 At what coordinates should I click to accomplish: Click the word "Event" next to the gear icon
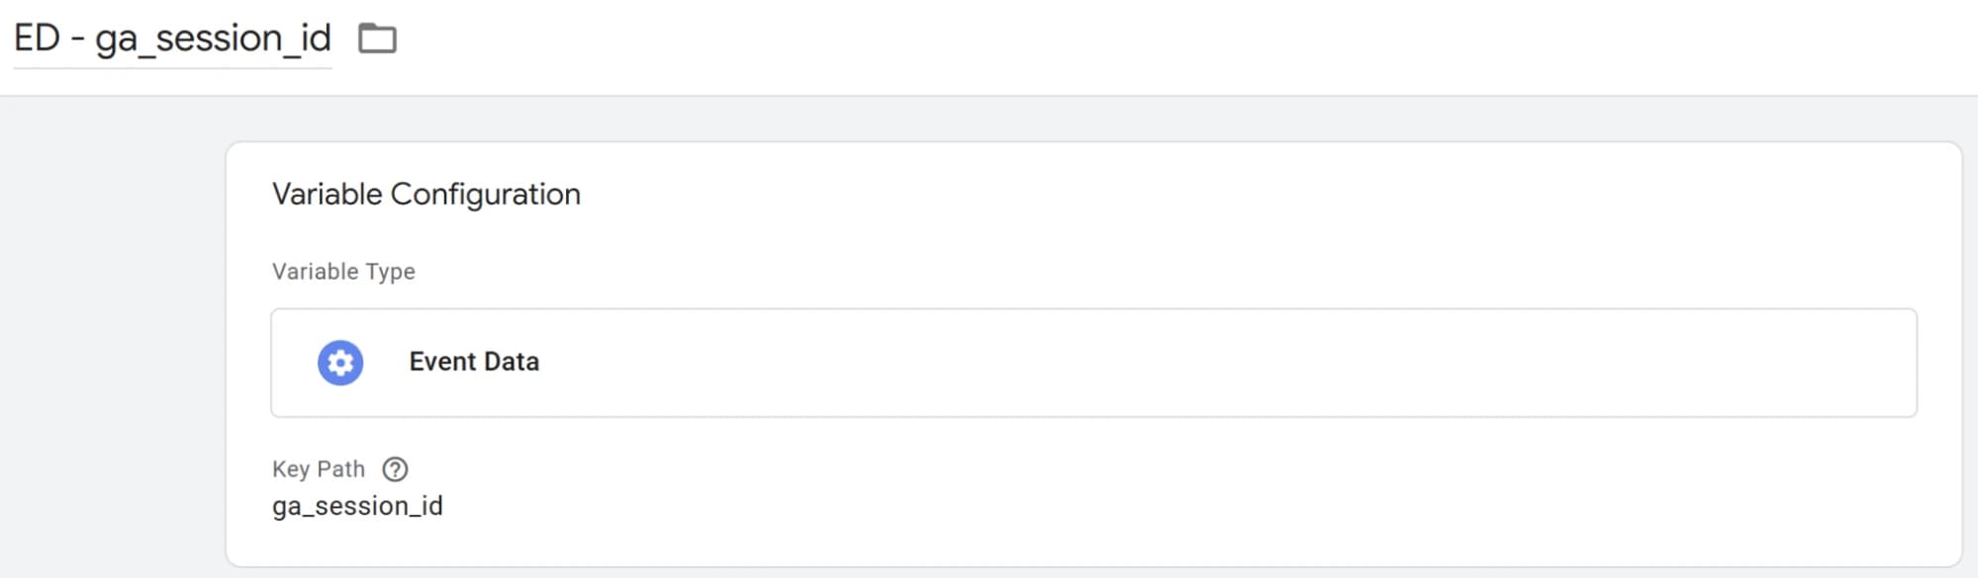coord(443,362)
